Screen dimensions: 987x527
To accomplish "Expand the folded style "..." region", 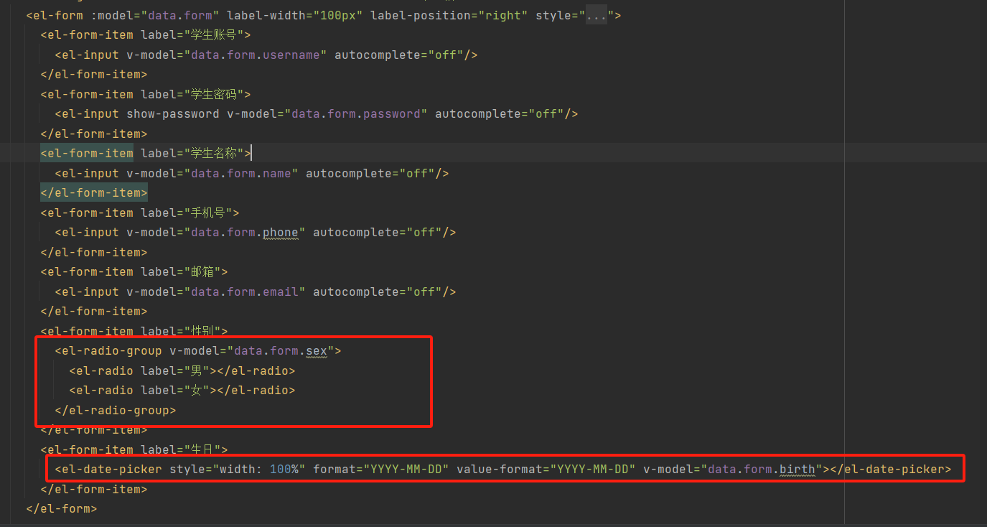I will pyautogui.click(x=596, y=15).
